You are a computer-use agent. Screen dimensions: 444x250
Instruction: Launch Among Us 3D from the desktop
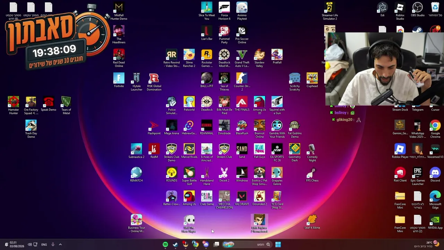tap(259, 106)
